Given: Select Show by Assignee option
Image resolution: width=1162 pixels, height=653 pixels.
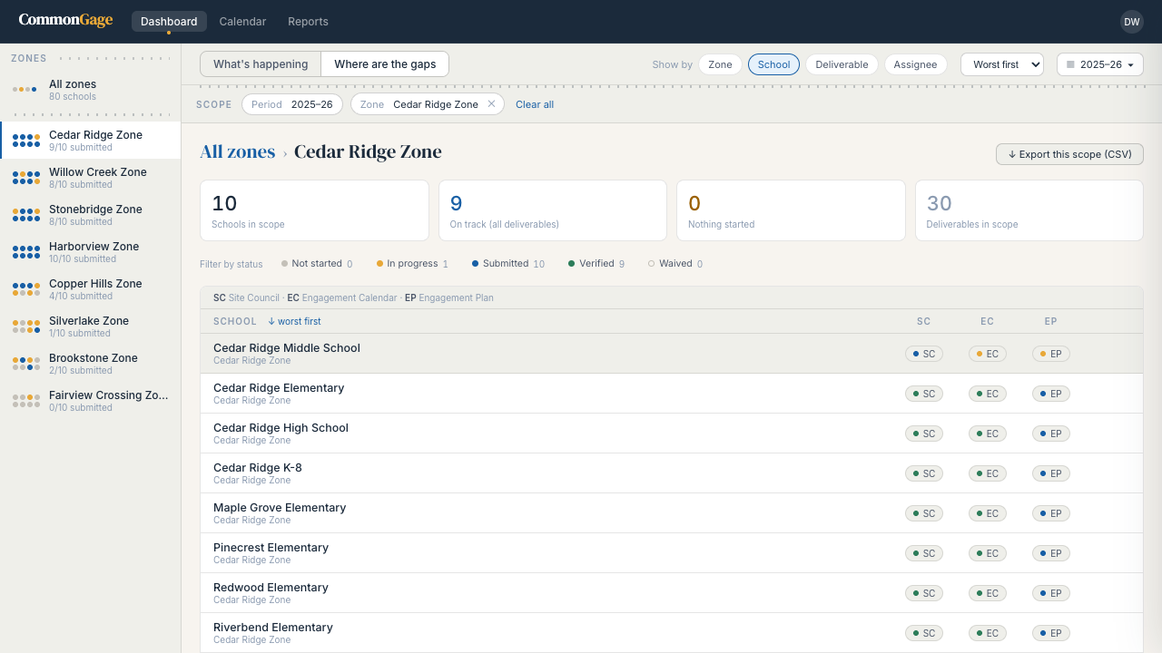Looking at the screenshot, I should 915,64.
